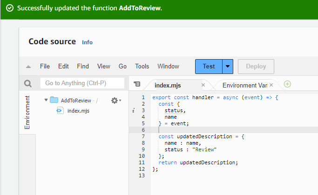Open the File menu

[x=45, y=67]
